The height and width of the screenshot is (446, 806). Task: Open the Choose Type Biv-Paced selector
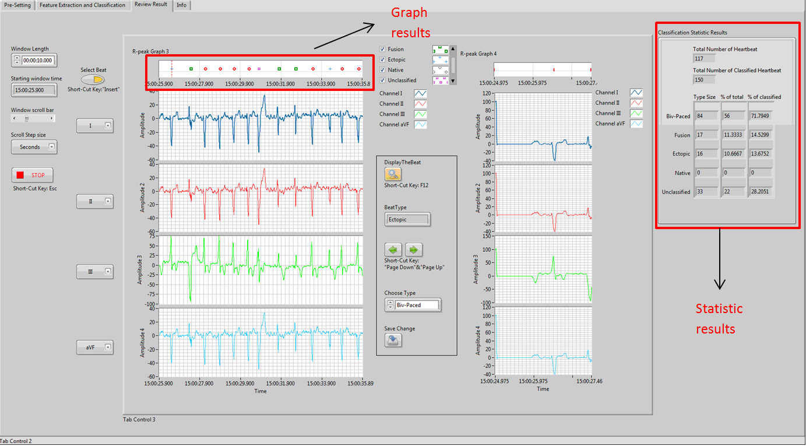tap(413, 305)
